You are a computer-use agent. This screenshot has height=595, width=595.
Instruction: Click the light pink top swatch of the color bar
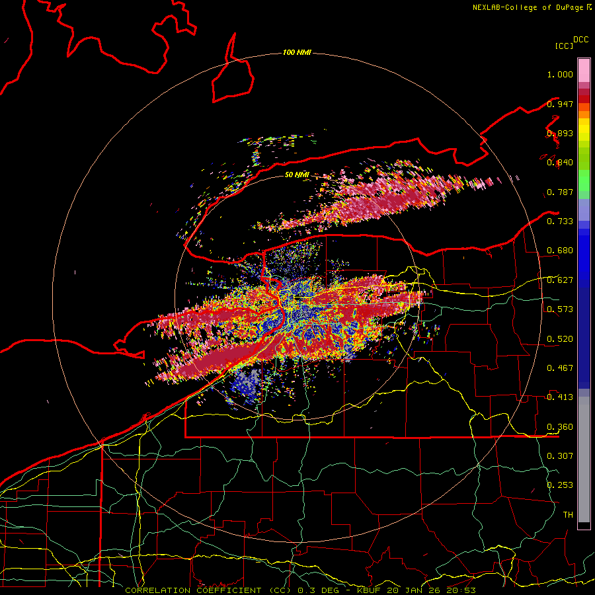(584, 70)
